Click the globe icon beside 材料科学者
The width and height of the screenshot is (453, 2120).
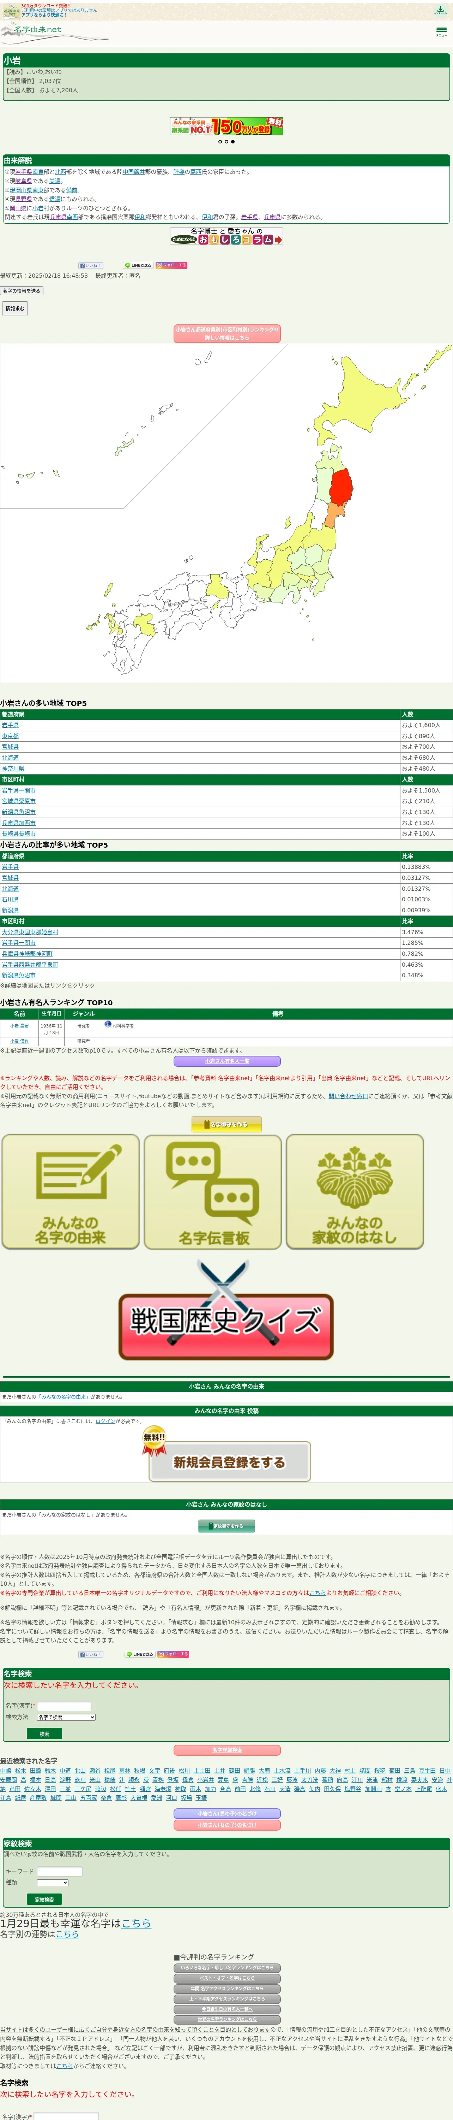pos(108,1025)
